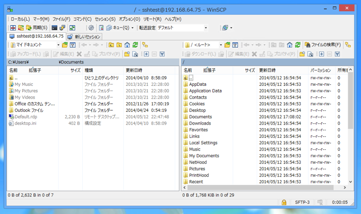Click local panel filter icon
This screenshot has height=214, width=361.
pyautogui.click(x=73, y=45)
